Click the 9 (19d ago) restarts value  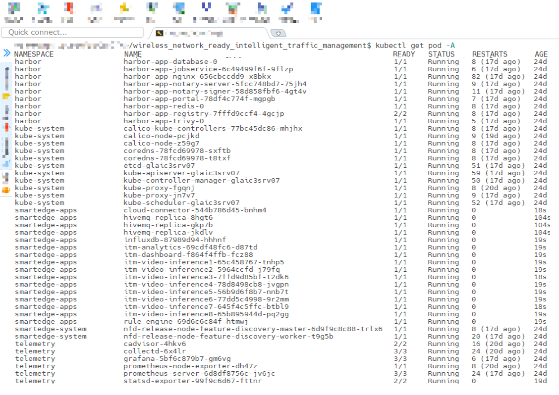[x=496, y=136]
